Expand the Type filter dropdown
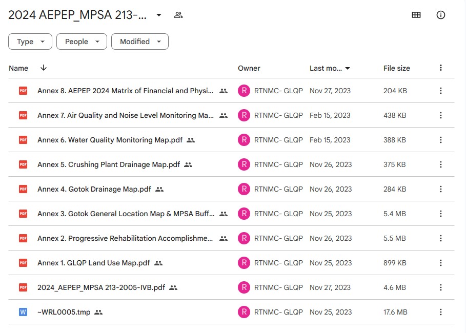Screen dimensions: 466x333 coord(30,41)
